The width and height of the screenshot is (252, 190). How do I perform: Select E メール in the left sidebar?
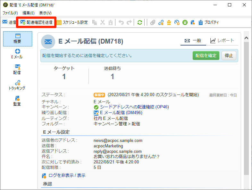click(x=17, y=54)
